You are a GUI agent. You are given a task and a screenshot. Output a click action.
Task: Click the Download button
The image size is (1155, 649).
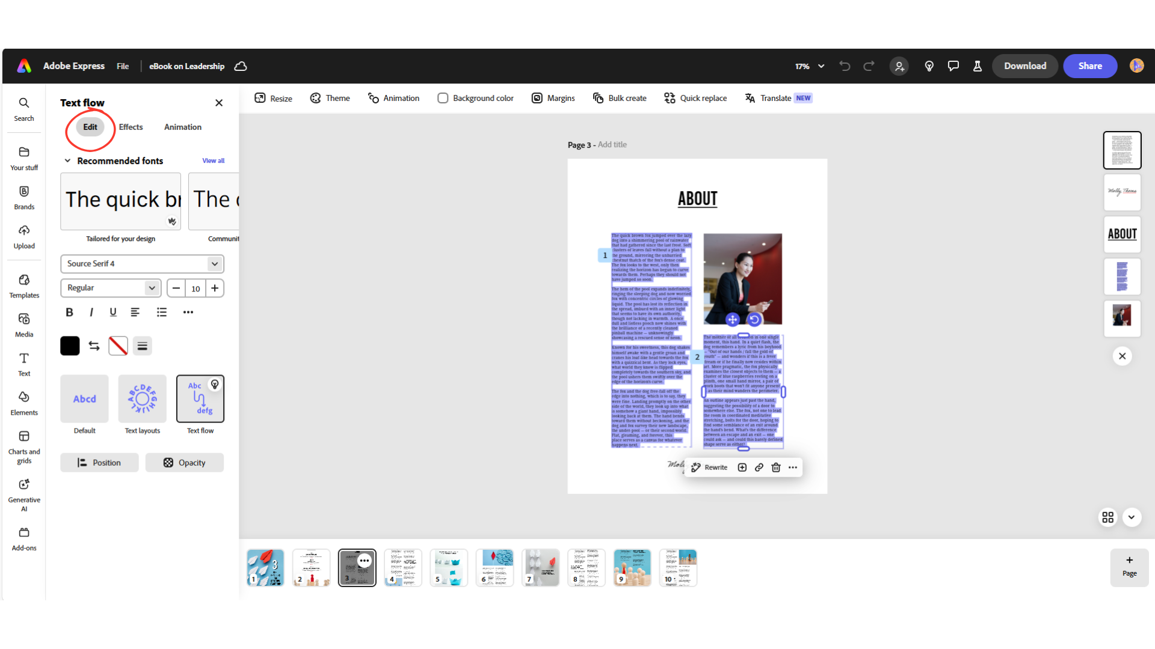pos(1024,66)
